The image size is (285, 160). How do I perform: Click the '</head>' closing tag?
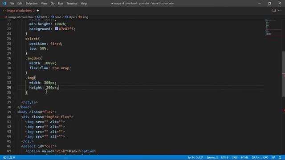pyautogui.click(x=24, y=107)
